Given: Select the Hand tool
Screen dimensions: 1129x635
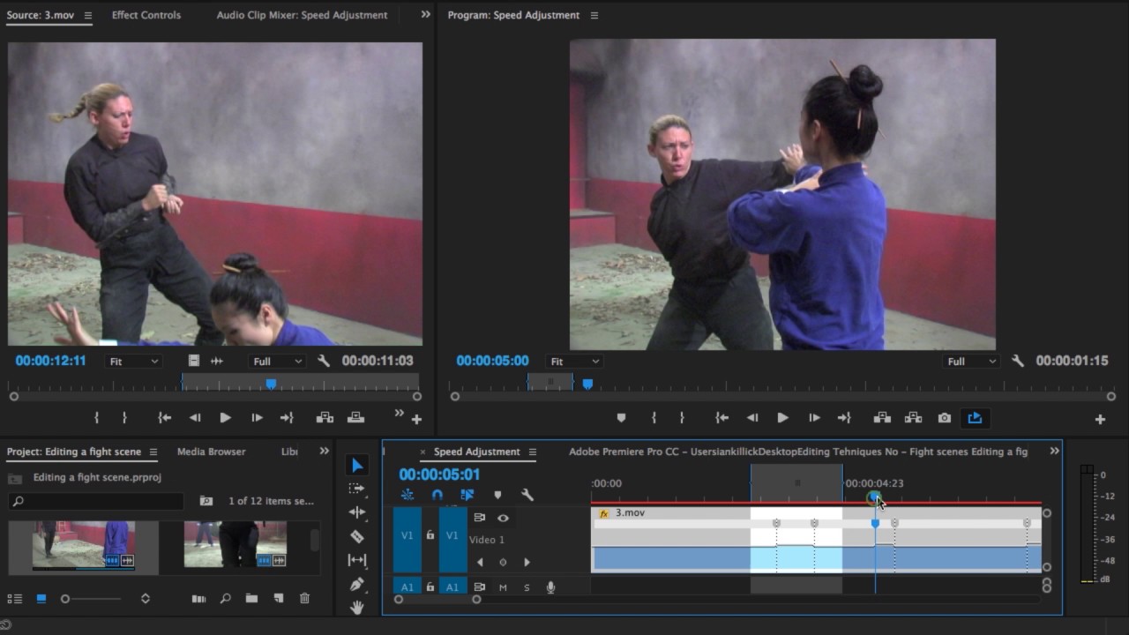Looking at the screenshot, I should [x=356, y=607].
